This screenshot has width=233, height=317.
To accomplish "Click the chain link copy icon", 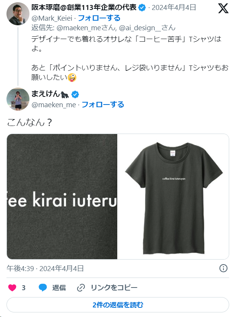I will 81,288.
